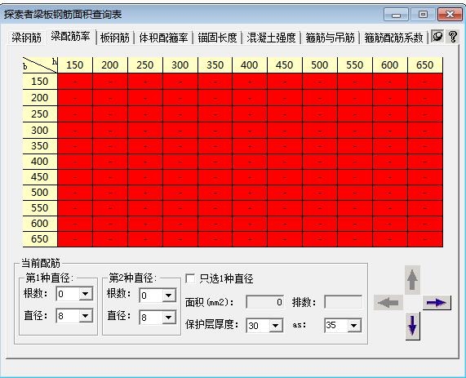The height and width of the screenshot is (378, 466).
Task: Select red cell at b=300, h=400
Action: tap(250, 131)
